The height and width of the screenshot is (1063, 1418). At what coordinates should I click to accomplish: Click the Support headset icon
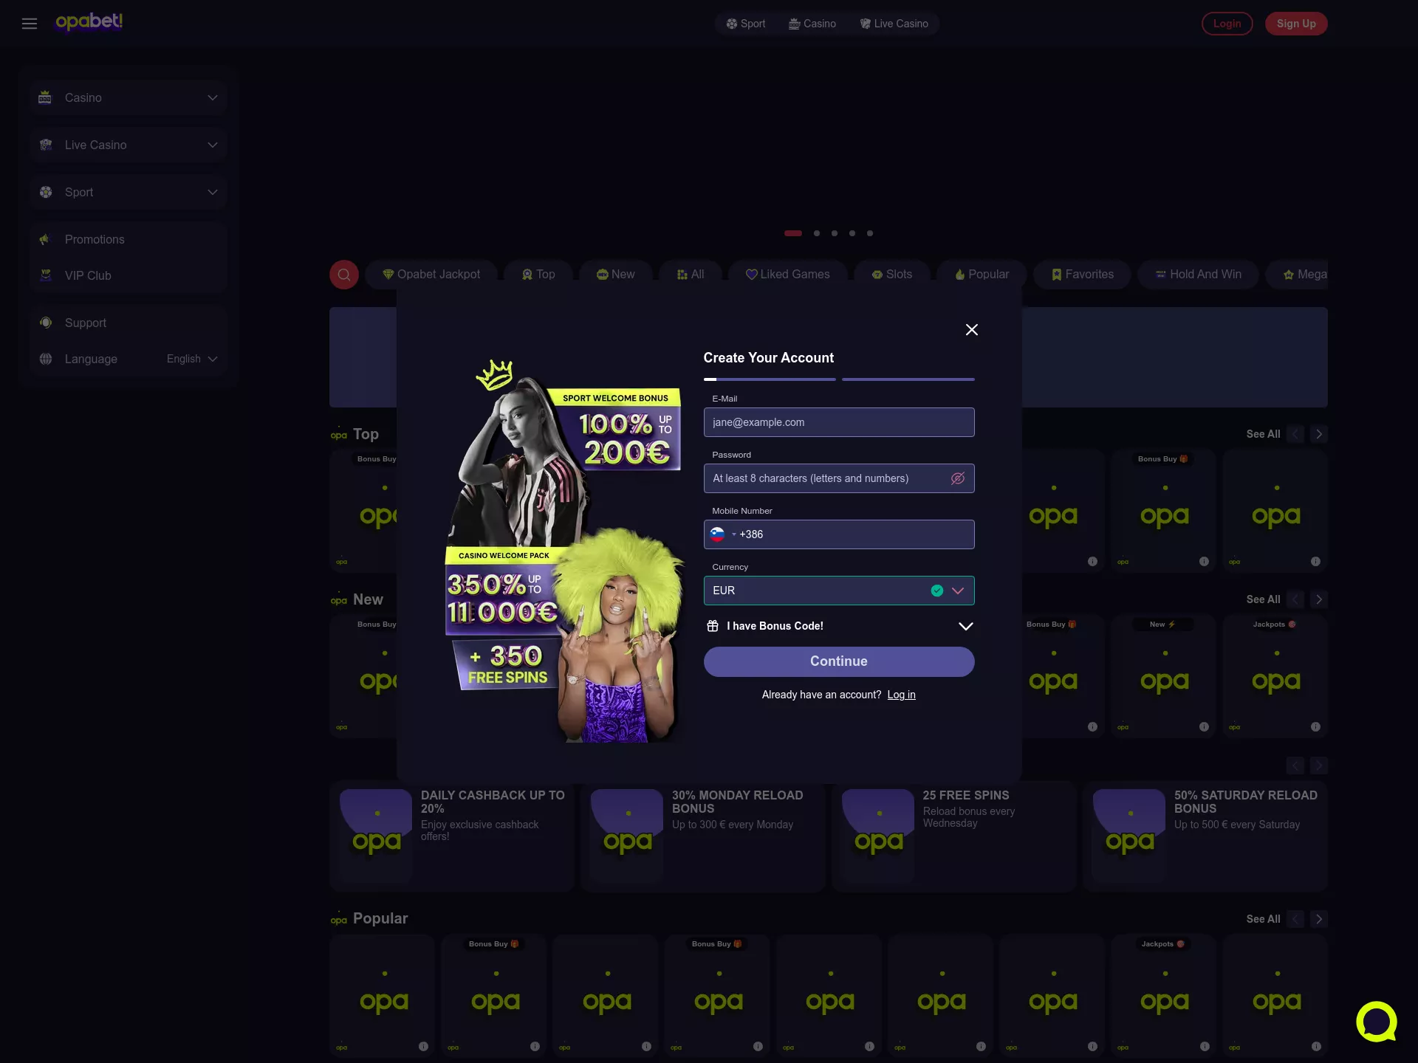coord(46,323)
